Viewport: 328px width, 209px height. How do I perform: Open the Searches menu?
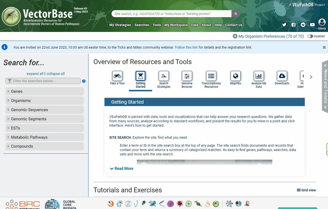click(142, 25)
